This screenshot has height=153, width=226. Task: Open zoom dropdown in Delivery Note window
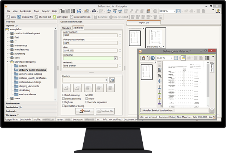[171, 58]
